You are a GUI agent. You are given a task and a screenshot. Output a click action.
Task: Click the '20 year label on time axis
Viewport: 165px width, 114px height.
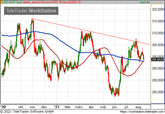[3, 107]
